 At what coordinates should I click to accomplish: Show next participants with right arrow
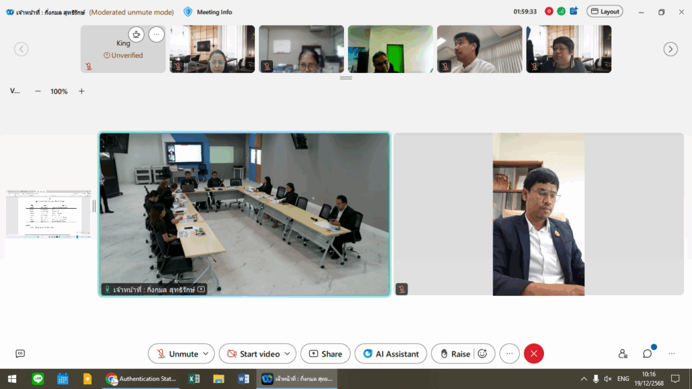pyautogui.click(x=670, y=49)
